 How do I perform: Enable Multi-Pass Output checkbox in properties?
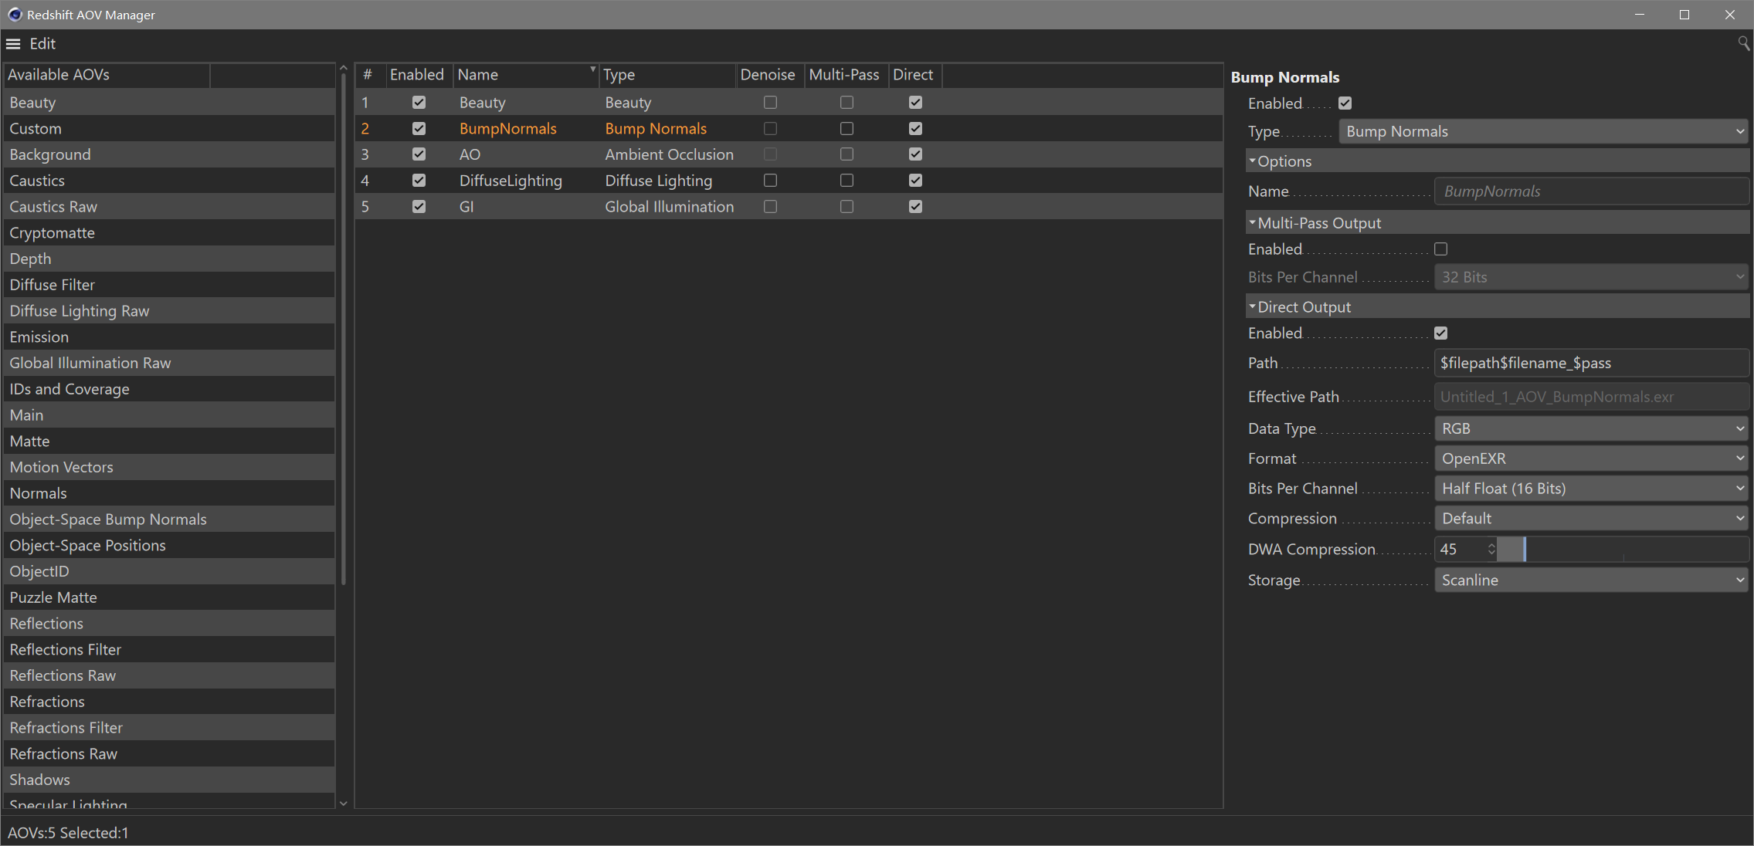click(1440, 249)
